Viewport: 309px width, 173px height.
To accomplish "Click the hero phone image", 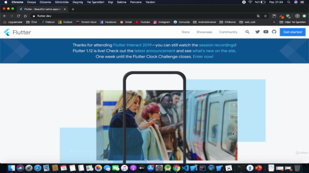I will (154, 117).
